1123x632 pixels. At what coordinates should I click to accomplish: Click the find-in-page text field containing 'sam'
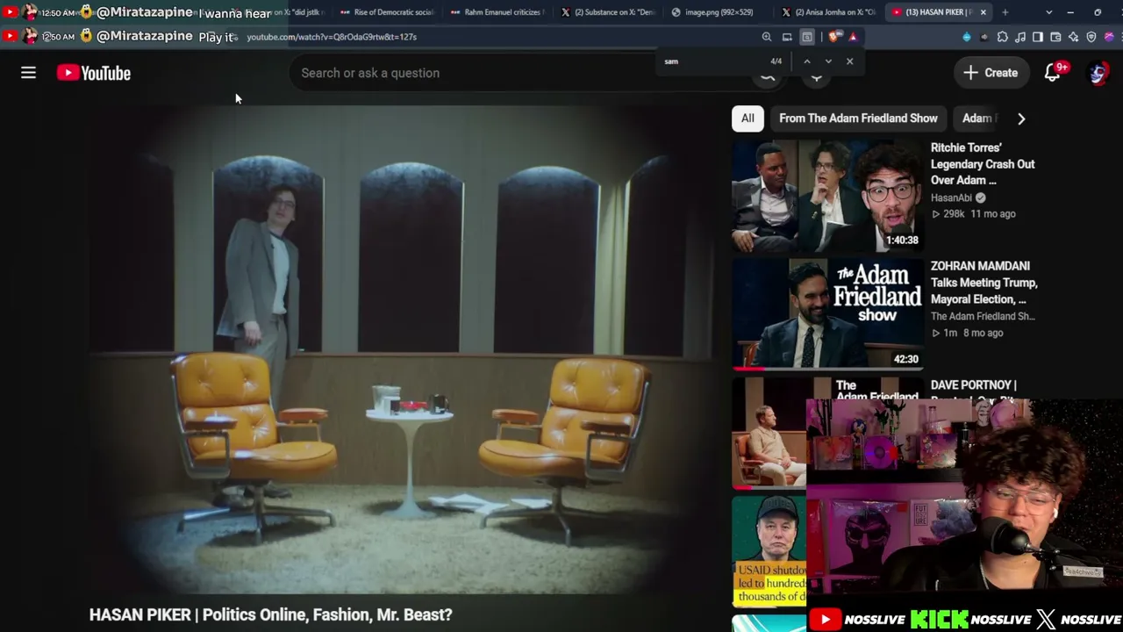tap(711, 61)
